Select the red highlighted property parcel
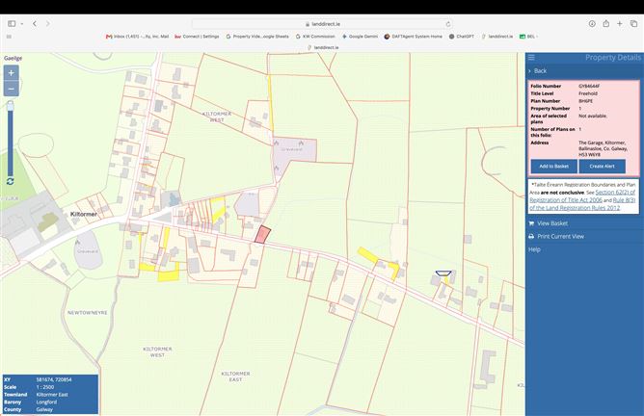Viewport: 644px width, 416px height. tap(262, 235)
